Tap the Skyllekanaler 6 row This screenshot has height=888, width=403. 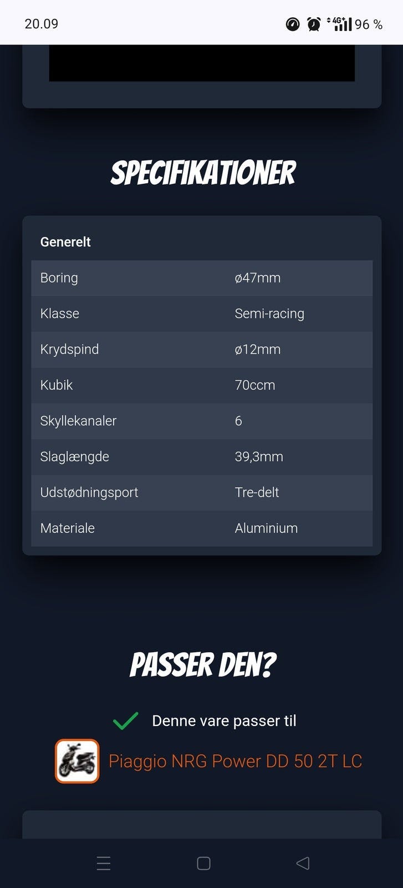click(x=202, y=421)
